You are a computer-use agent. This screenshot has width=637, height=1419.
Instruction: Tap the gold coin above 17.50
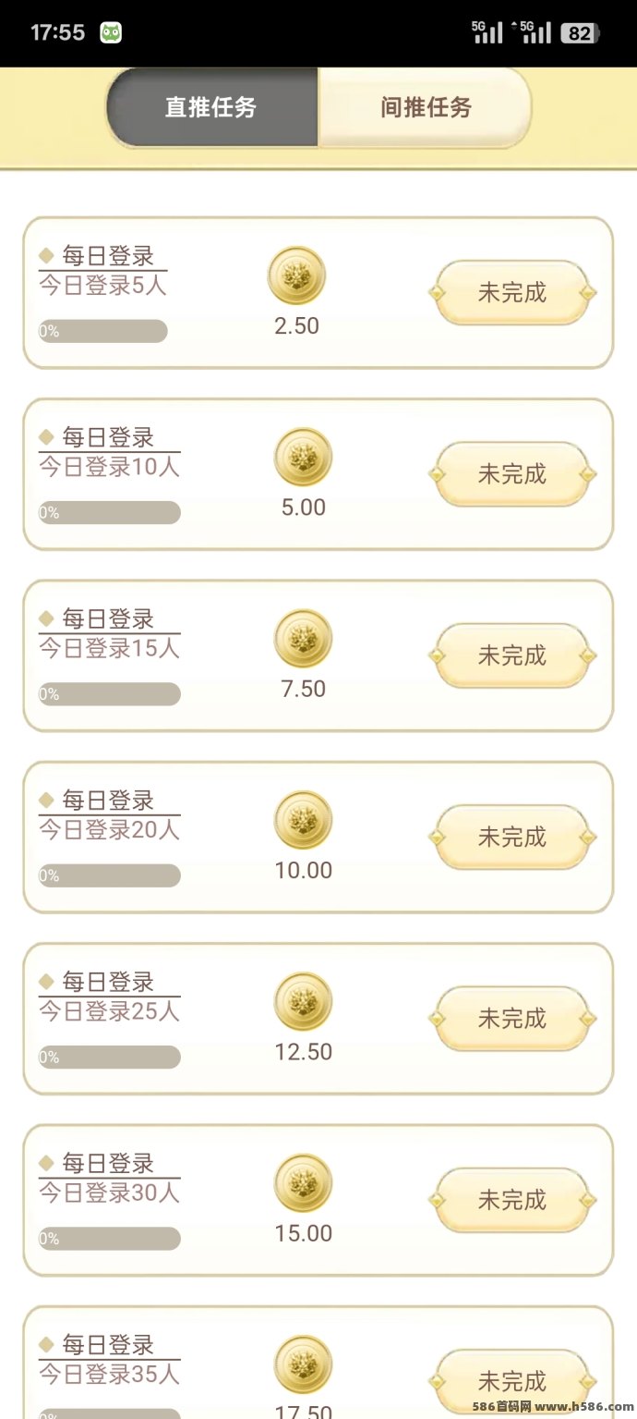[303, 1364]
